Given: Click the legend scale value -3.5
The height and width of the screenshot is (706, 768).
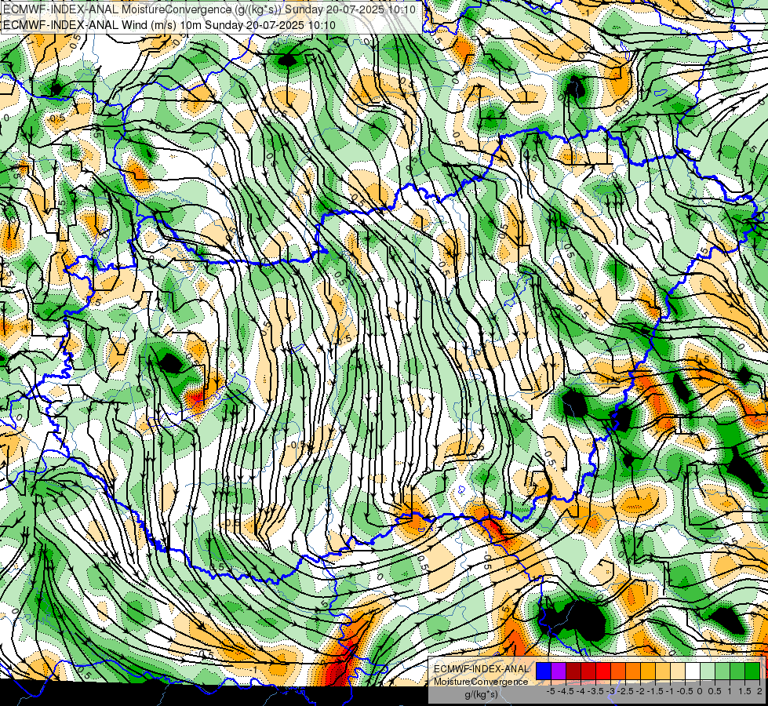Looking at the screenshot, I should click(x=596, y=691).
